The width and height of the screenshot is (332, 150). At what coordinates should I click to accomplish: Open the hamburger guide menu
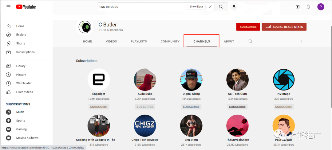9,7
